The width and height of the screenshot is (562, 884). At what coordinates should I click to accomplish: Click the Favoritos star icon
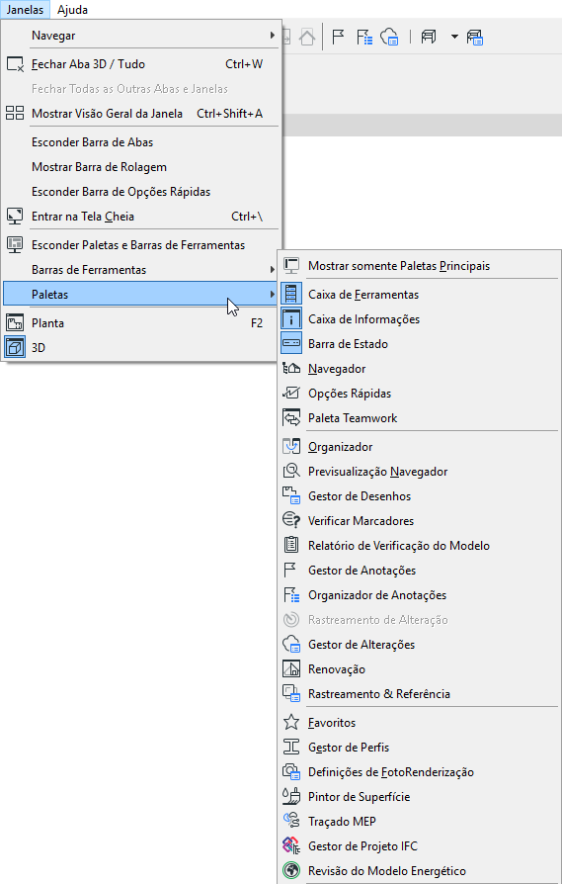(291, 722)
